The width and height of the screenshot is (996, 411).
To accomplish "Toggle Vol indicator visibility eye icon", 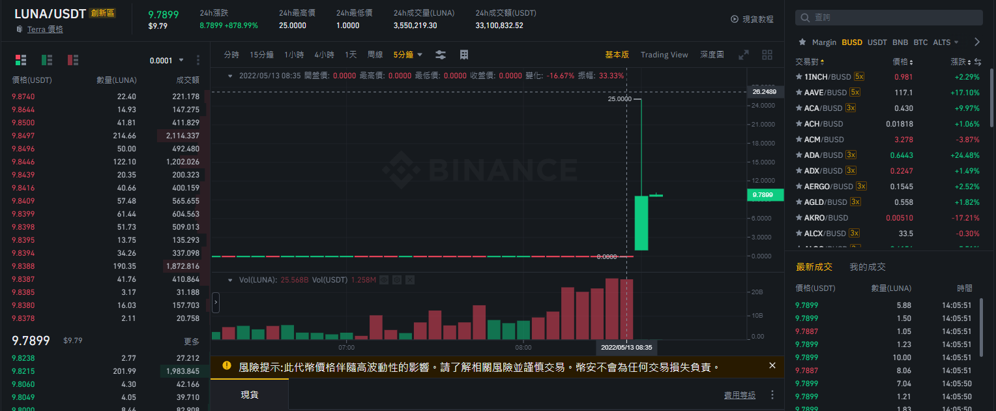I will coord(384,280).
